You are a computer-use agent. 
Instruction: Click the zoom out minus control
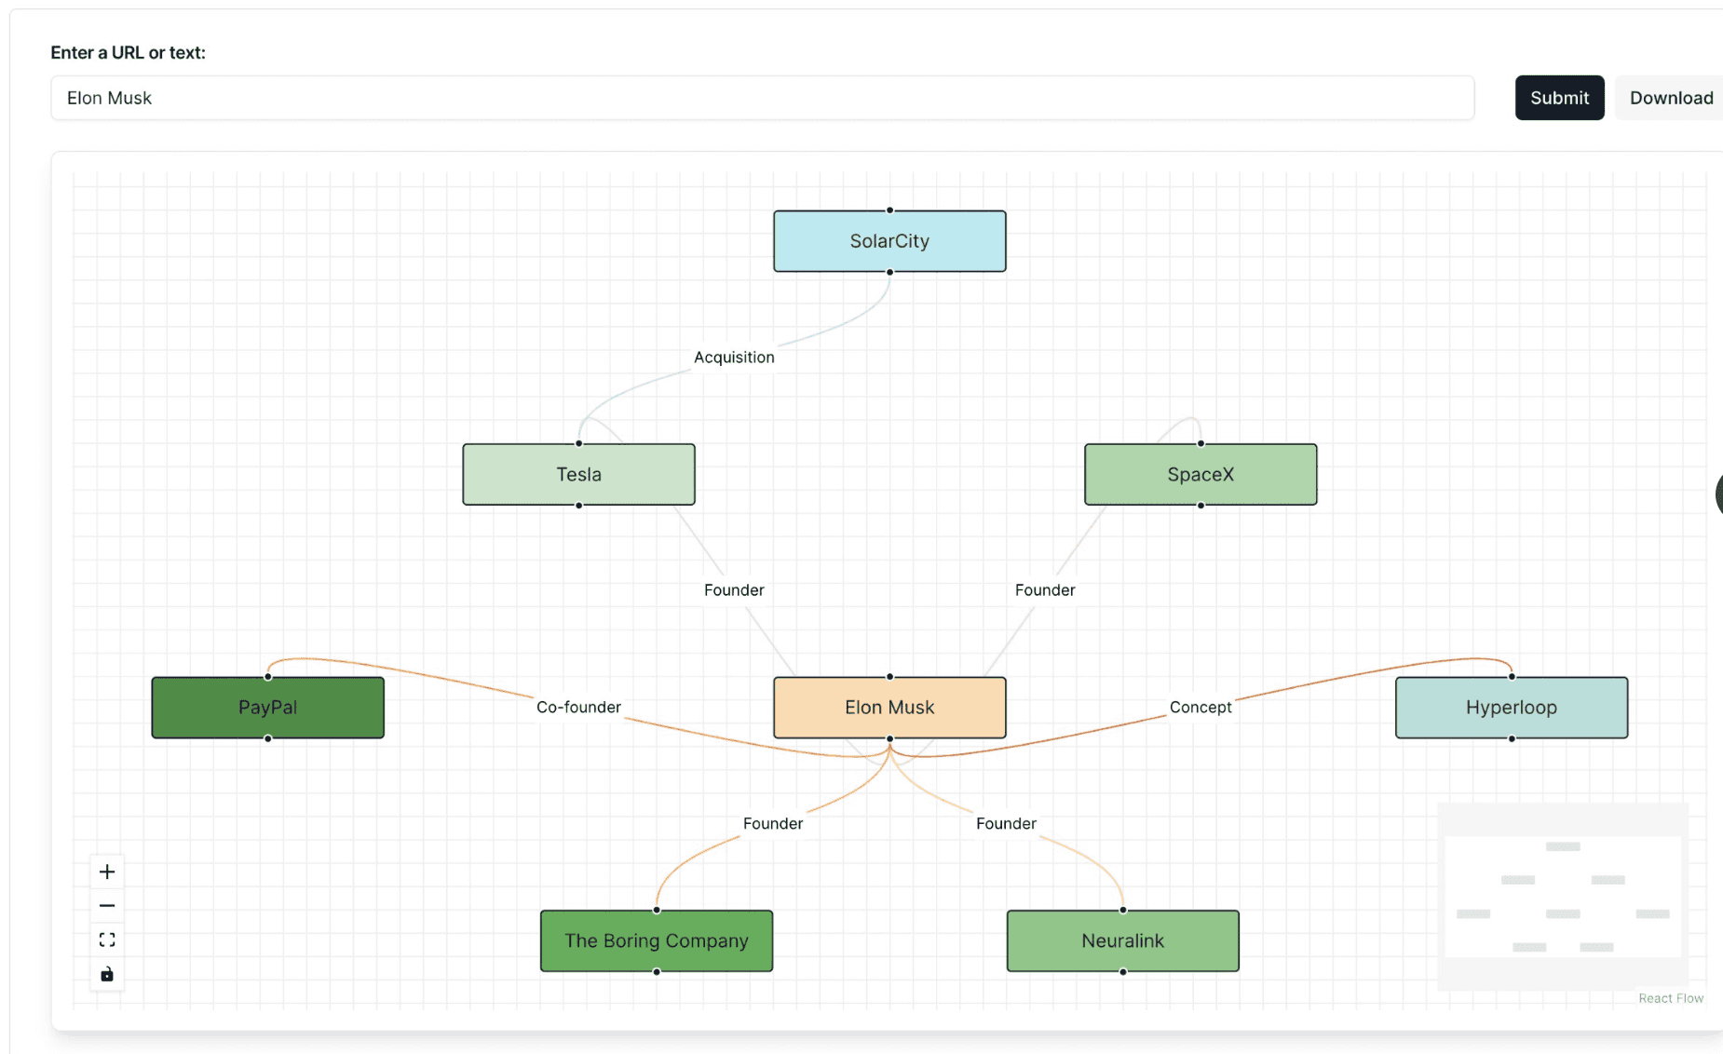(x=107, y=906)
